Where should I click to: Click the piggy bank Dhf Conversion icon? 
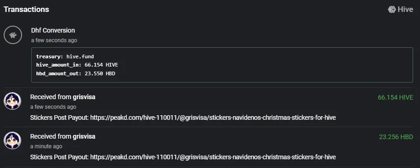coord(12,35)
